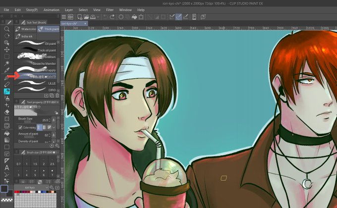The height and width of the screenshot is (208, 337).
Task: Select the second color mixing mode button
Action: click(44, 127)
